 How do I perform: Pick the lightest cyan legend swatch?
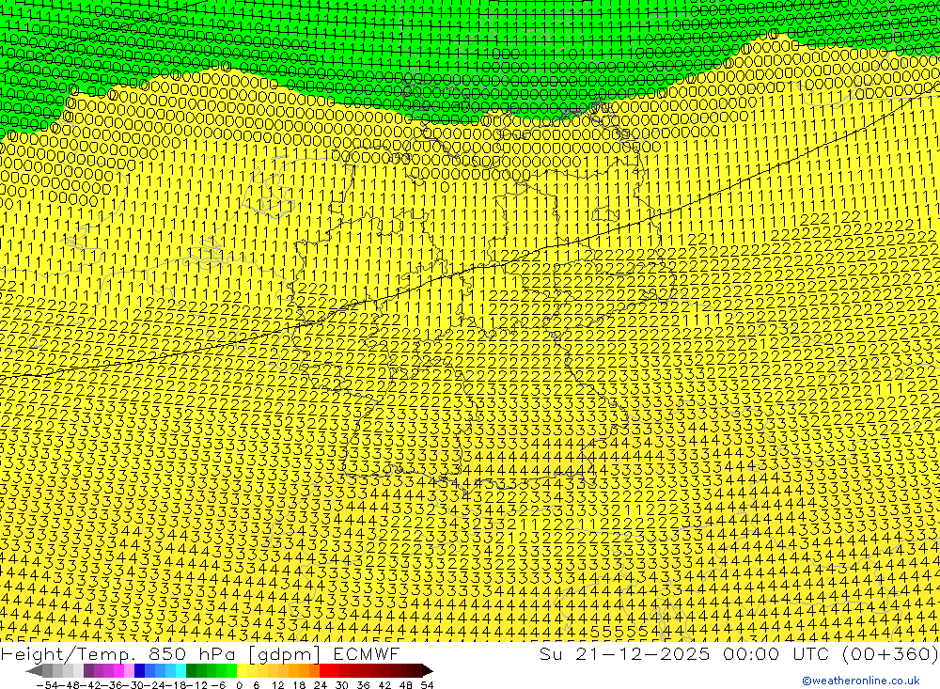(x=181, y=671)
